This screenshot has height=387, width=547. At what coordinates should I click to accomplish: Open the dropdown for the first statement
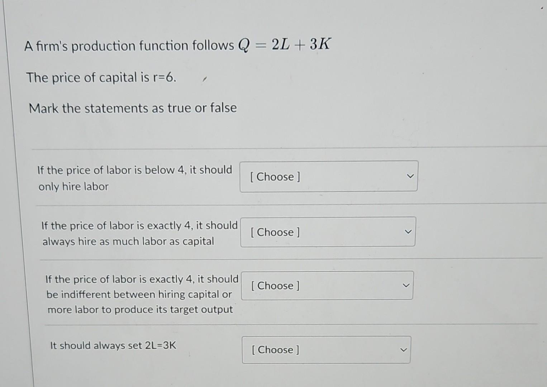point(328,177)
